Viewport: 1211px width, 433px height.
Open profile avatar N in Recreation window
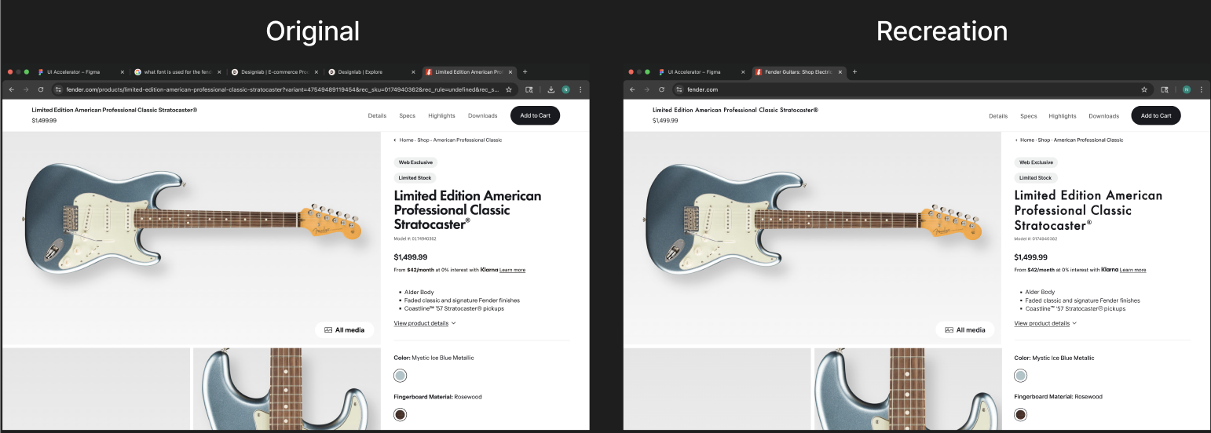click(1187, 89)
